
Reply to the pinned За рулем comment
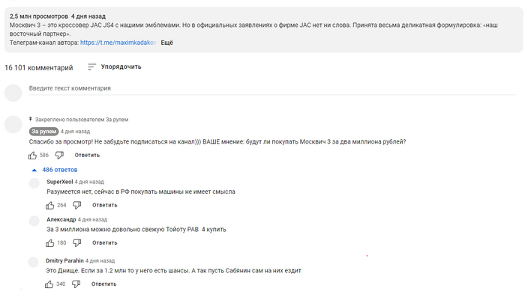87,156
